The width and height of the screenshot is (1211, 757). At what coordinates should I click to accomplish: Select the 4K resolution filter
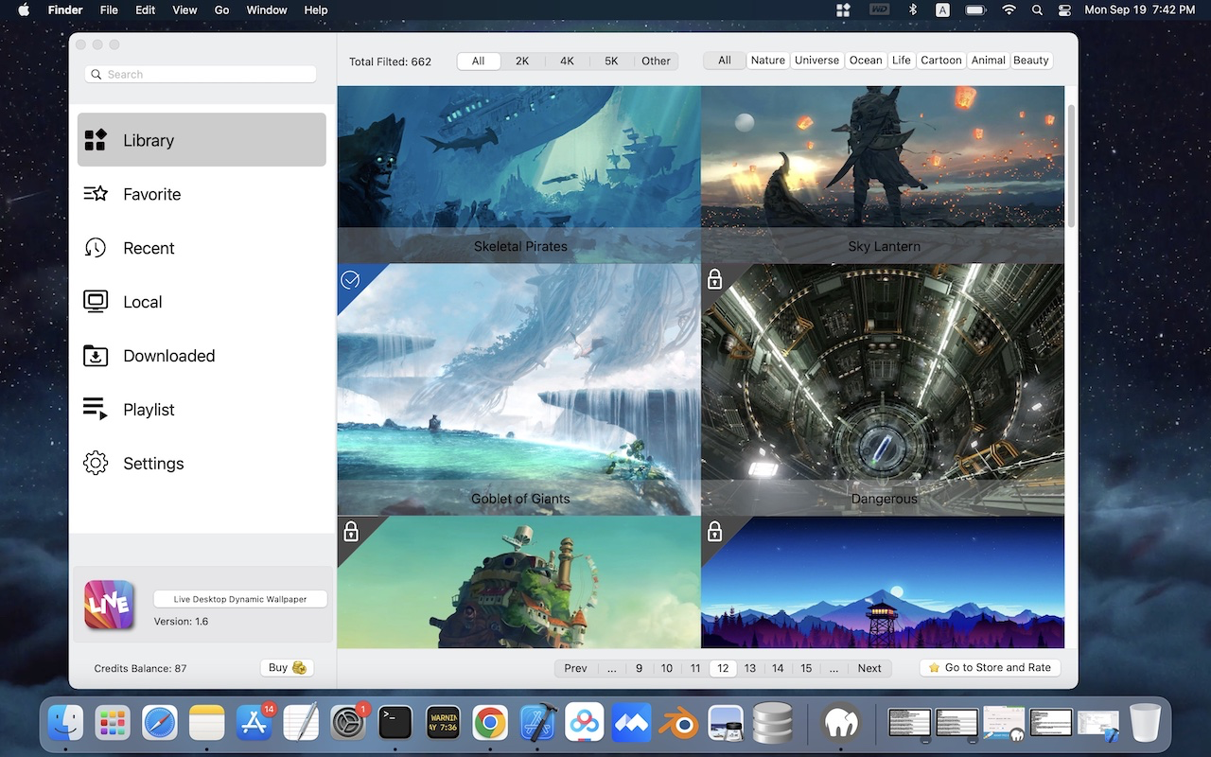pyautogui.click(x=567, y=61)
